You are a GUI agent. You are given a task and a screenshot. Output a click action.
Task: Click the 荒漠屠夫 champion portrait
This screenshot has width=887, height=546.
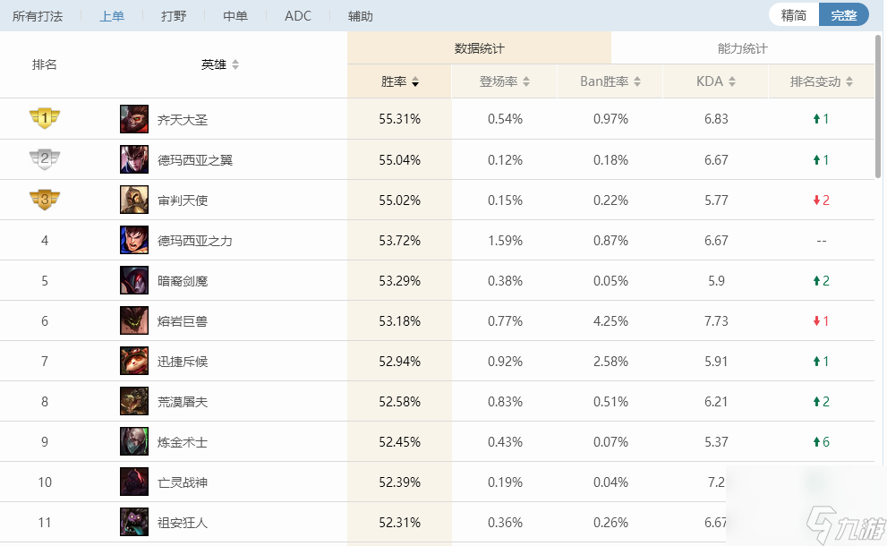point(134,401)
